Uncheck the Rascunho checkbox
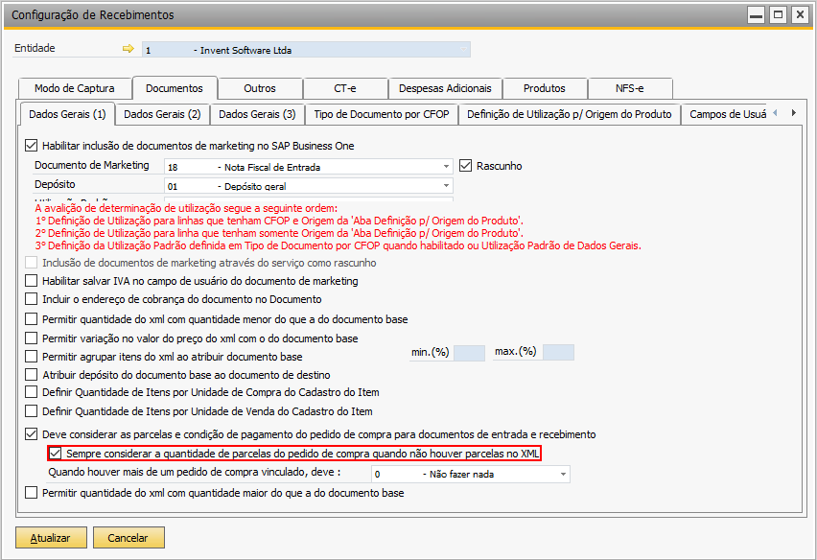The image size is (817, 560). [465, 166]
